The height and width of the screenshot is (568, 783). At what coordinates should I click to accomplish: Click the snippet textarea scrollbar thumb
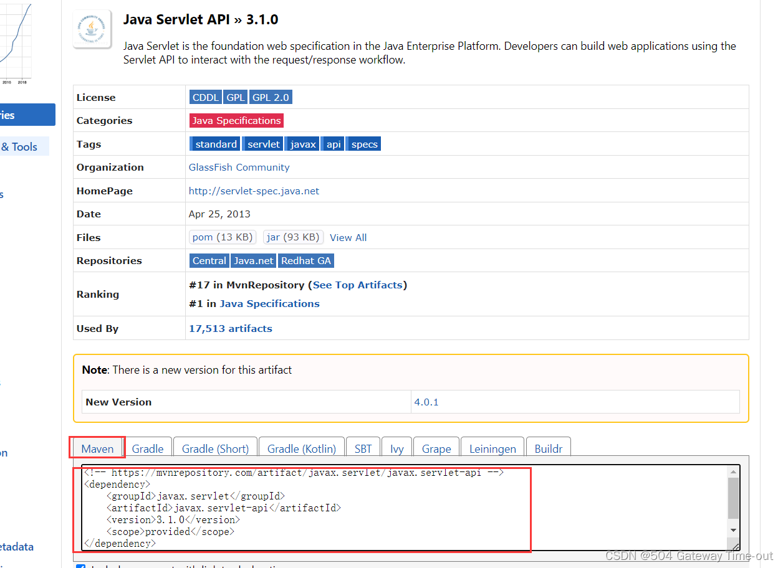point(733,498)
